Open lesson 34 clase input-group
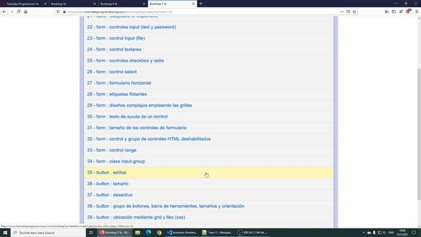 (x=116, y=161)
